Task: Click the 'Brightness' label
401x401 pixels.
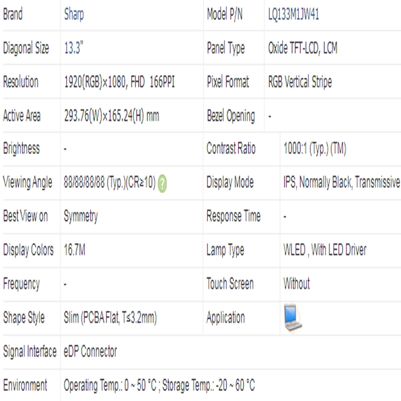Action: click(22, 149)
